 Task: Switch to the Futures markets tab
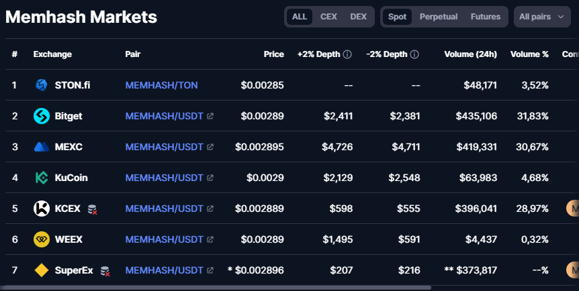click(485, 17)
